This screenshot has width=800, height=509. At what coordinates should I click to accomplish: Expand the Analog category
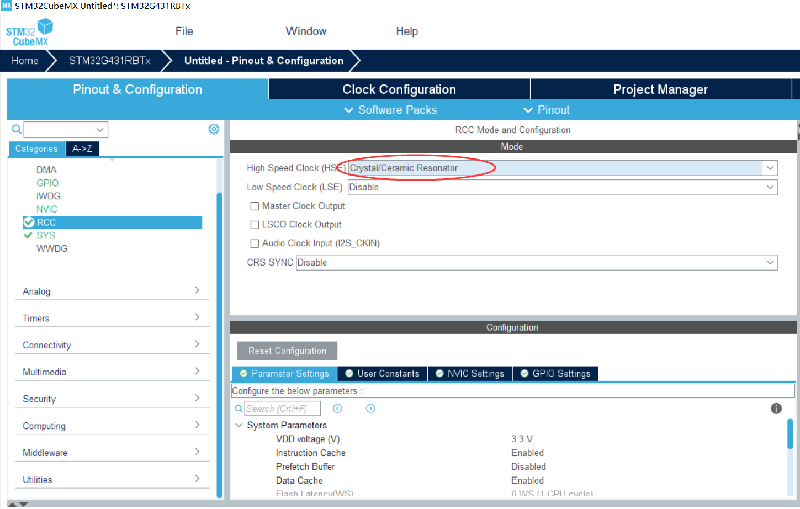(x=112, y=291)
